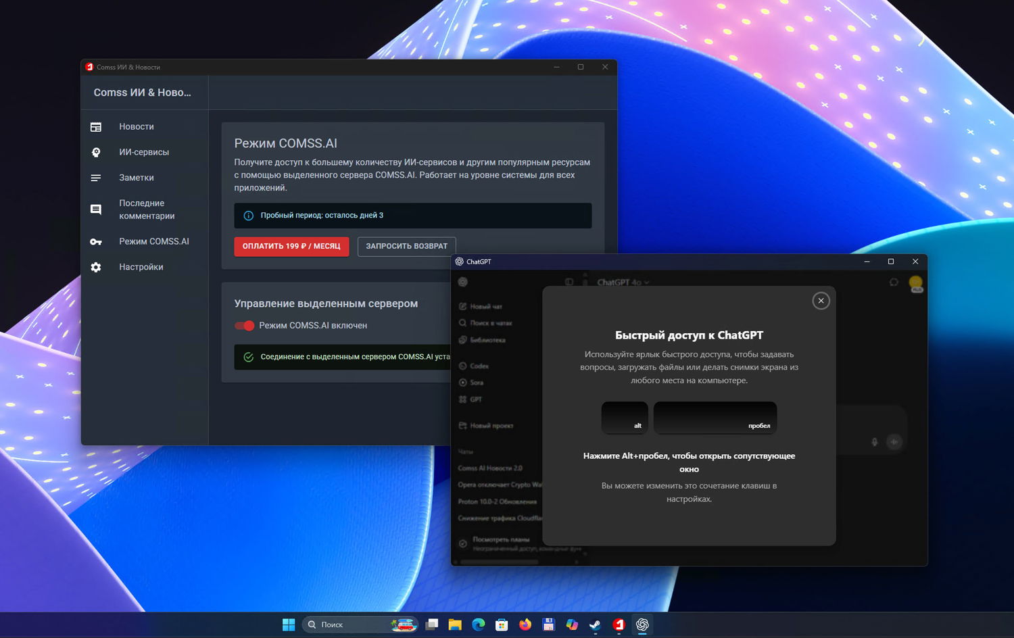
Task: Click the пробел key graphic in the dialog
Action: click(715, 417)
